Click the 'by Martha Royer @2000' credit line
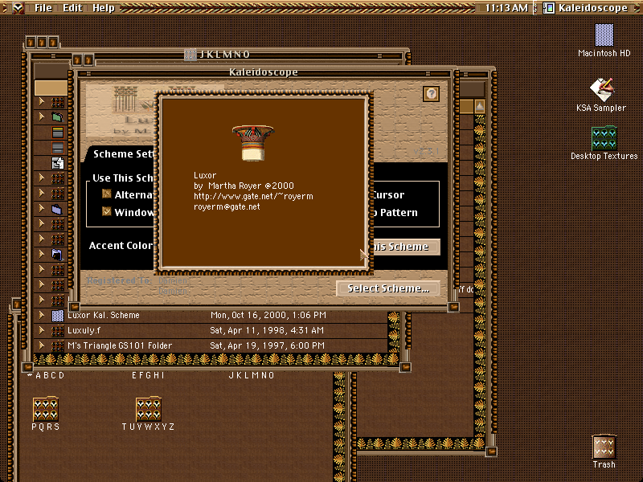 point(244,186)
